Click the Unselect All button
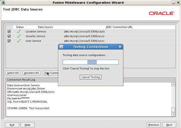 32,73
